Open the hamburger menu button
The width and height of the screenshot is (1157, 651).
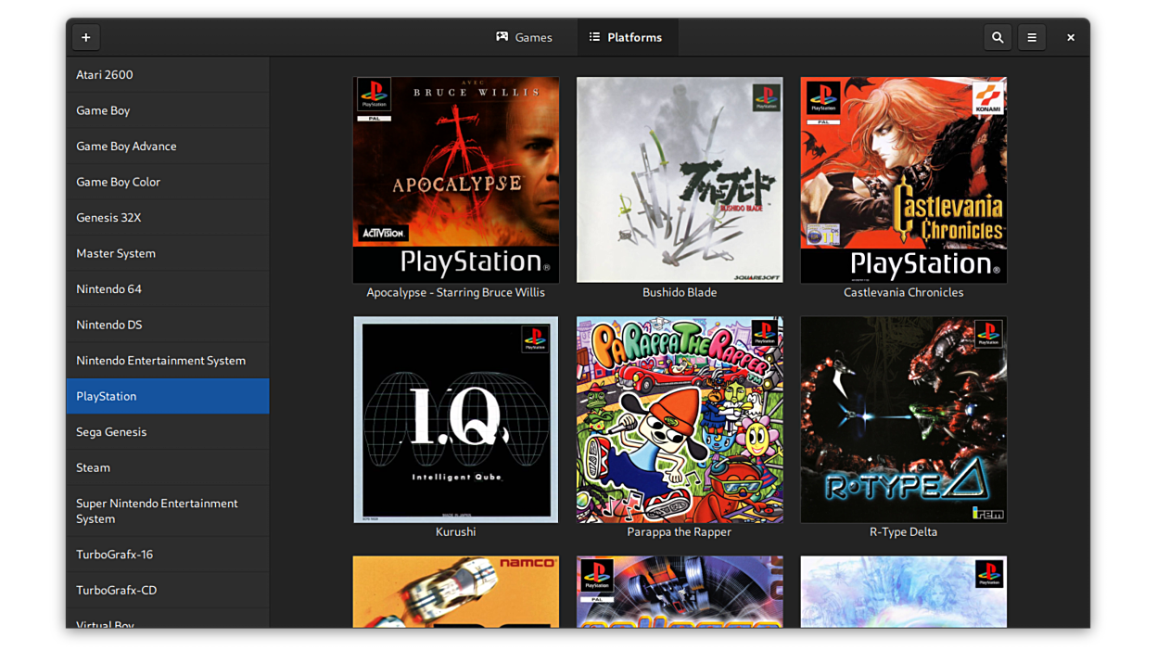[1032, 37]
